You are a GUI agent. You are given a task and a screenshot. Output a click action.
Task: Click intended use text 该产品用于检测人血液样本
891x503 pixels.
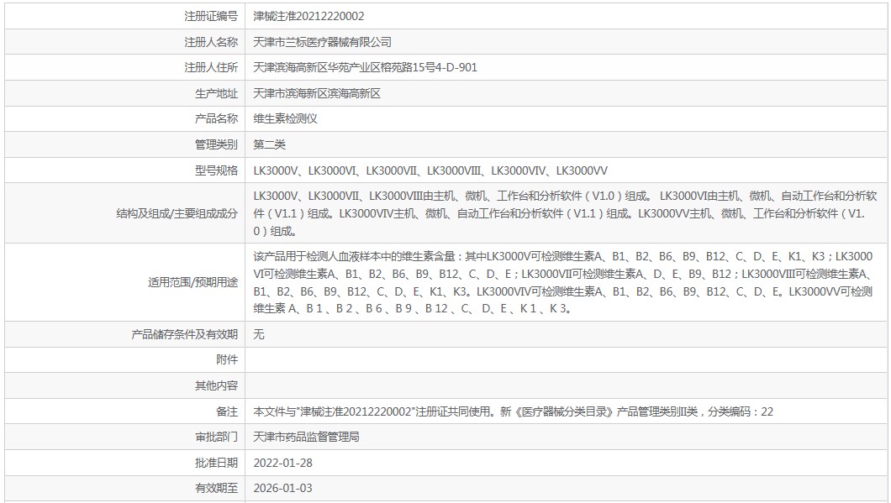[563, 282]
